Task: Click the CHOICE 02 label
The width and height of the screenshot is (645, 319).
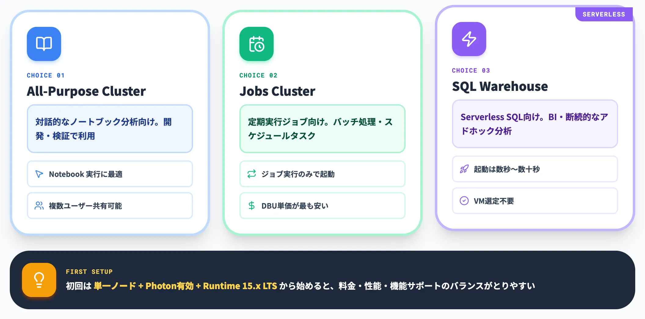Action: pos(258,75)
